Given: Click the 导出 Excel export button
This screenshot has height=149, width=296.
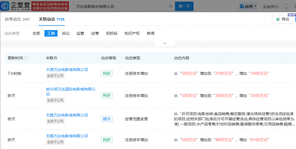Looking at the screenshot, I should (x=282, y=19).
